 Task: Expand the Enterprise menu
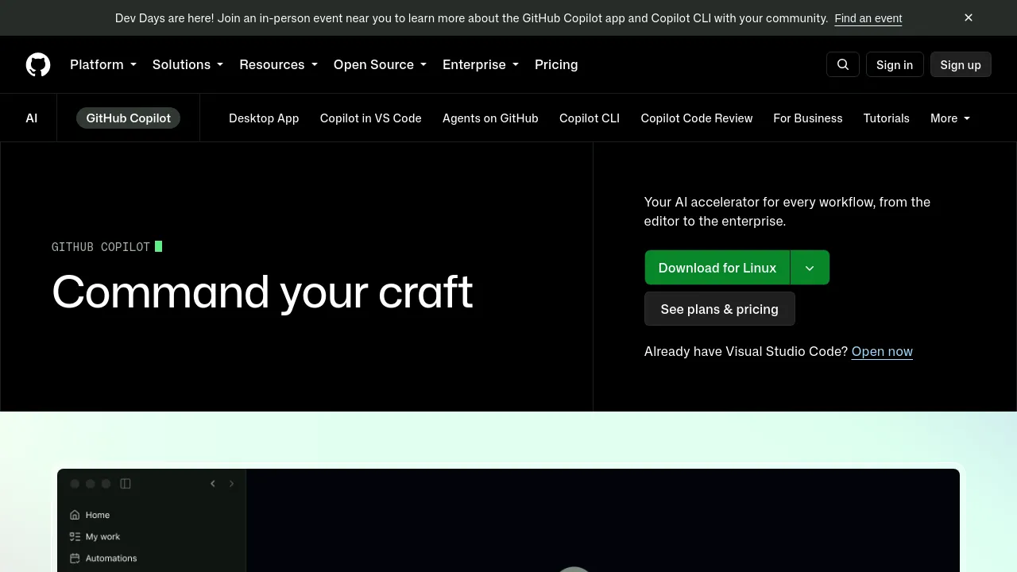click(x=481, y=64)
